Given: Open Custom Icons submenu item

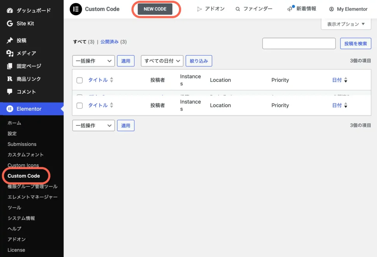Looking at the screenshot, I should click(23, 165).
